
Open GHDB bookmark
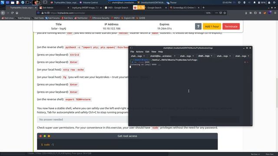click(x=141, y=18)
